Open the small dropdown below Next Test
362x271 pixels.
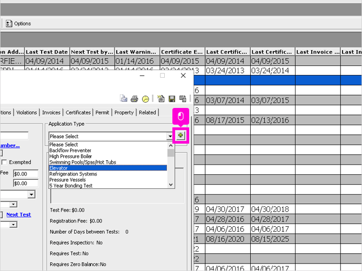click(x=14, y=225)
